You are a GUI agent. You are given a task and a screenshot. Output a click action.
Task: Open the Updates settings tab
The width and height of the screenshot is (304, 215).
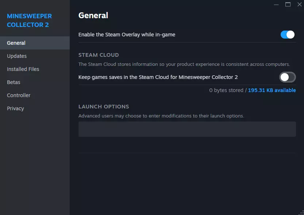(17, 56)
